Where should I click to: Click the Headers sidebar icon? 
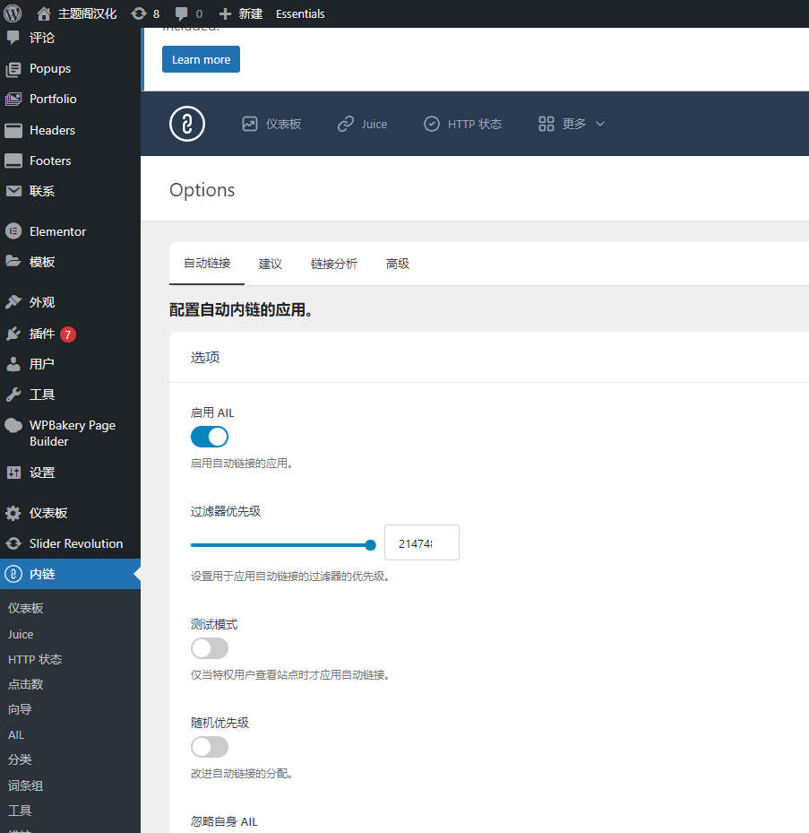coord(13,130)
